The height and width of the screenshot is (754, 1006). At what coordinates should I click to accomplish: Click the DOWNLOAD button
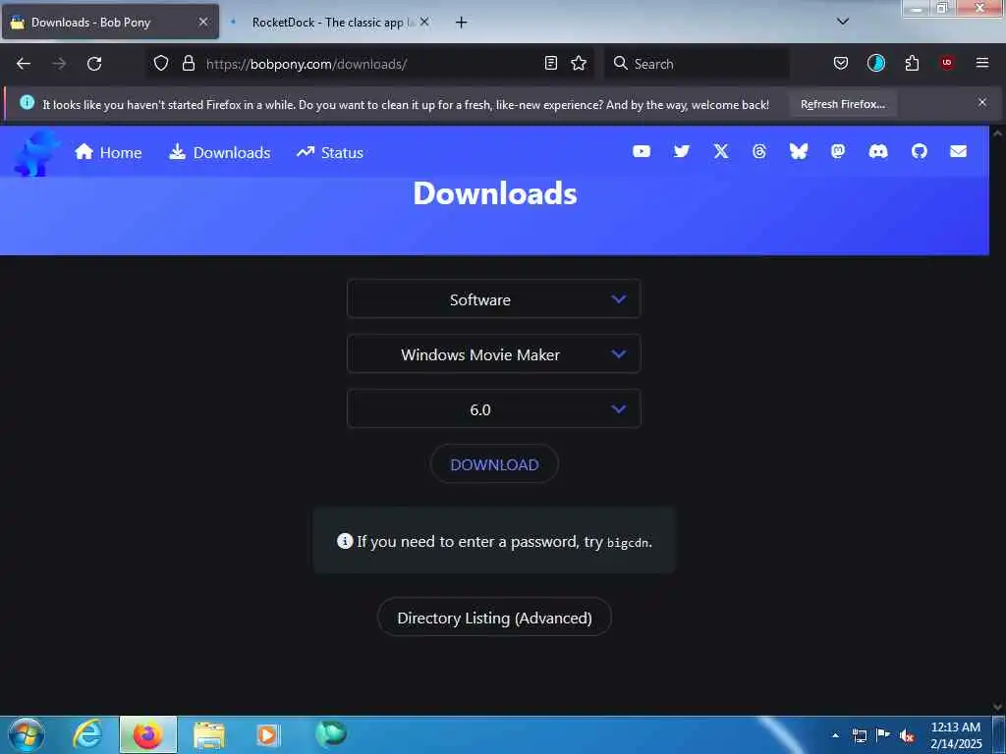(494, 464)
